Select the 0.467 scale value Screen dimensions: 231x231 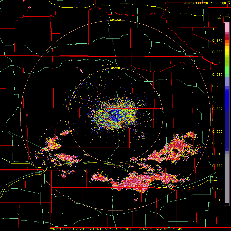217,143
